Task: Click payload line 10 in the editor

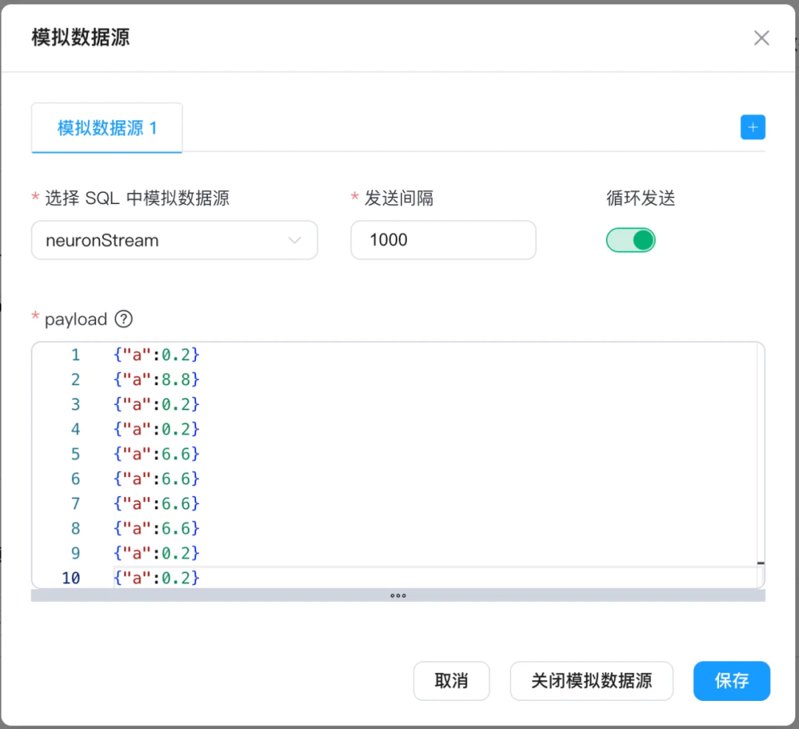Action: click(156, 578)
